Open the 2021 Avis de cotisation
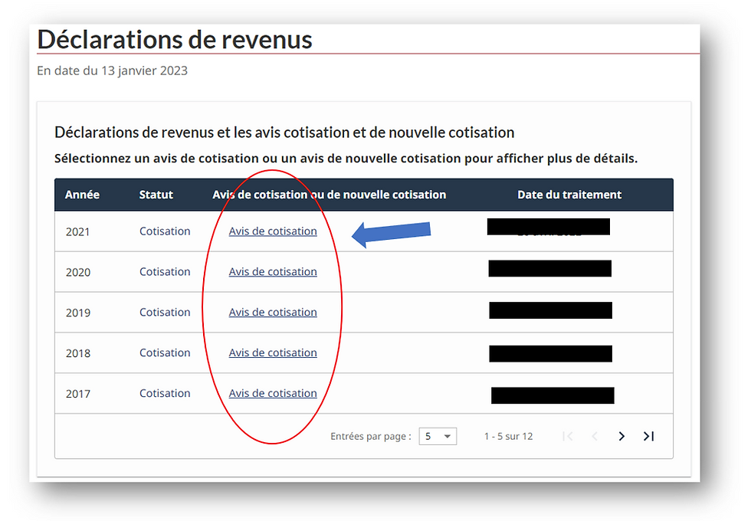Viewport: 751px width, 521px height. pos(273,231)
